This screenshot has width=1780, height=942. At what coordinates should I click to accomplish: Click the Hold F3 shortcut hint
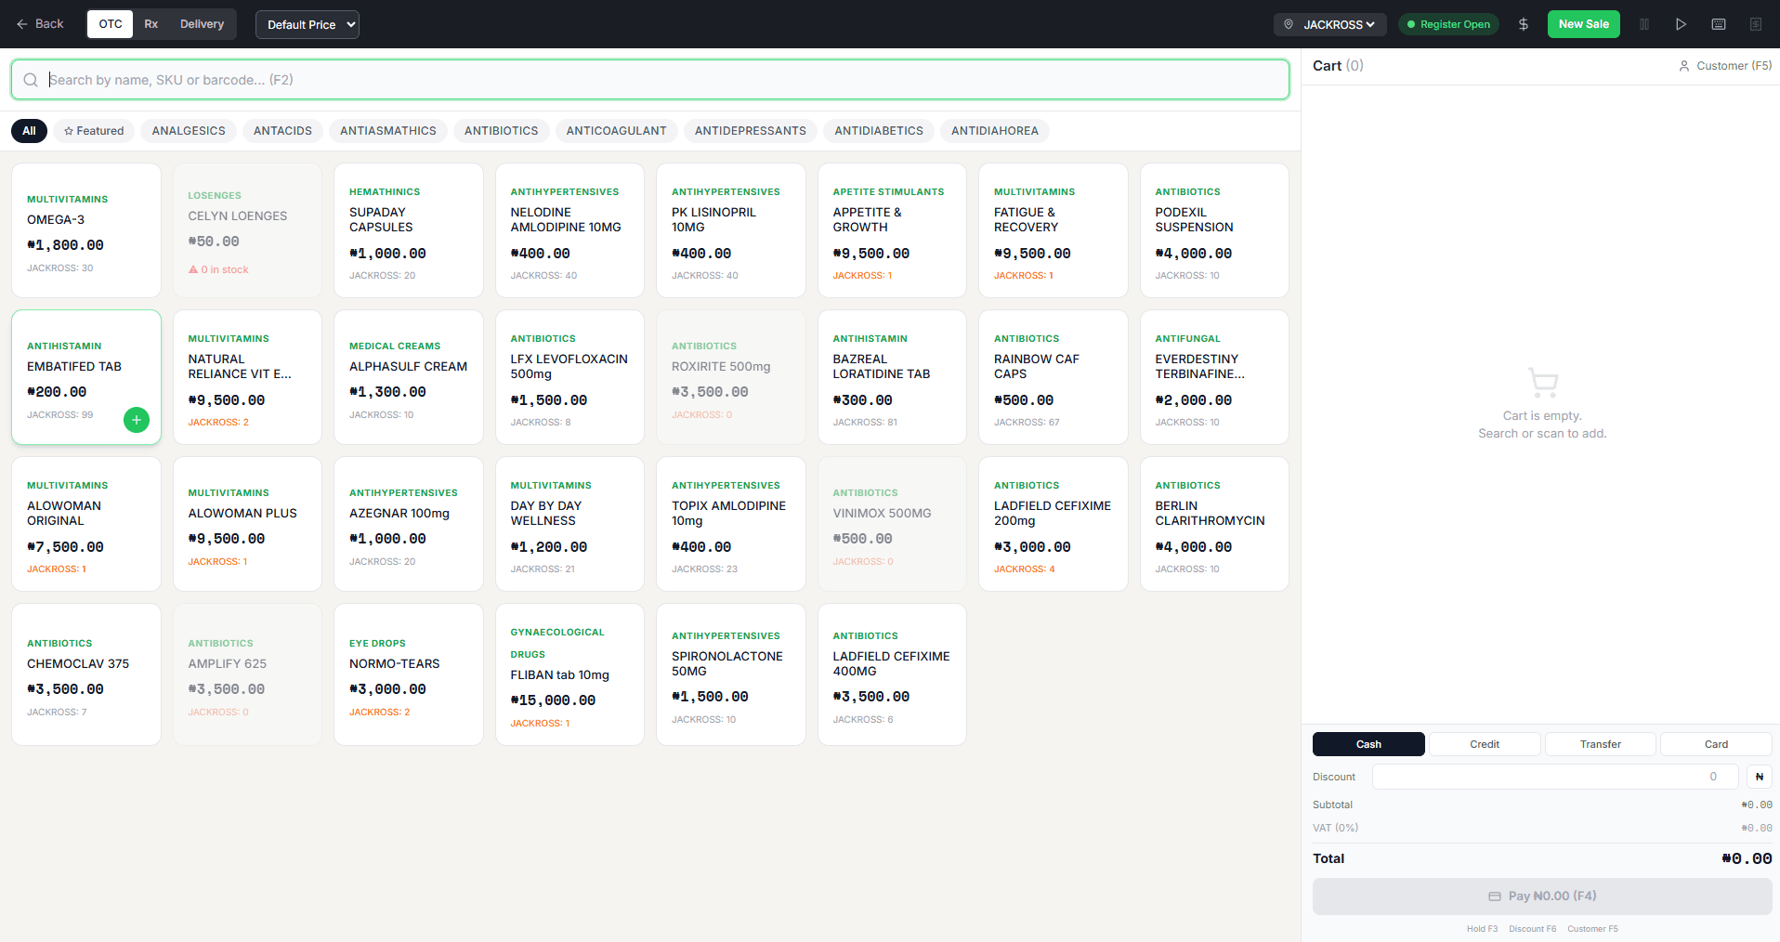tap(1482, 929)
